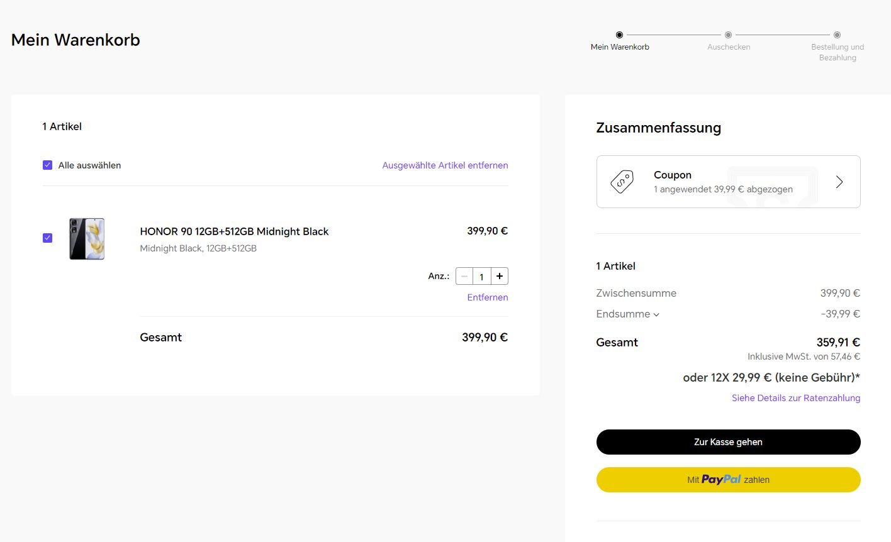Image resolution: width=891 pixels, height=542 pixels.
Task: Select the 'Mein Warenkorb' progress step
Action: coord(620,47)
